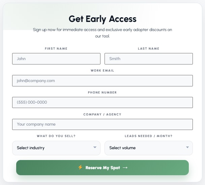Click the Get Early Access heading
This screenshot has width=205, height=185.
click(102, 19)
